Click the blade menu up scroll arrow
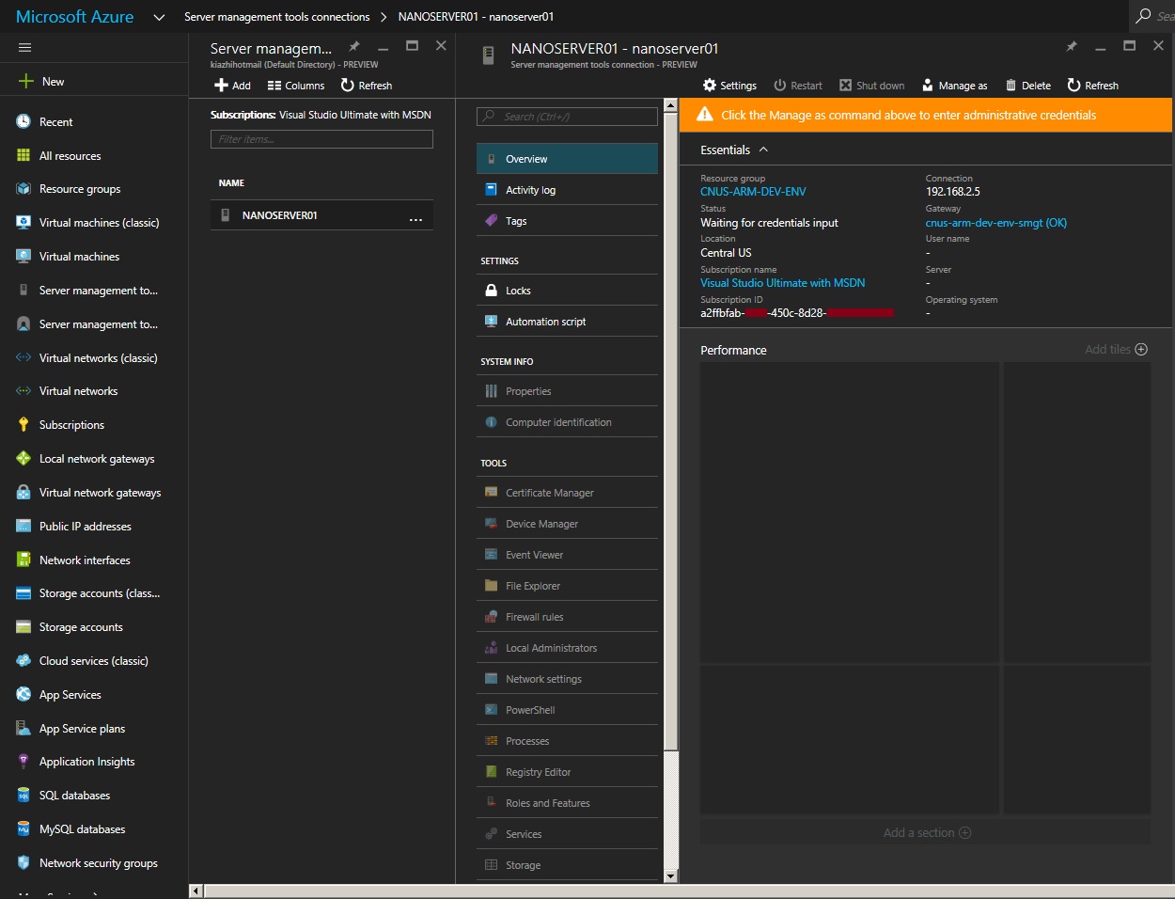The width and height of the screenshot is (1175, 899). (670, 105)
